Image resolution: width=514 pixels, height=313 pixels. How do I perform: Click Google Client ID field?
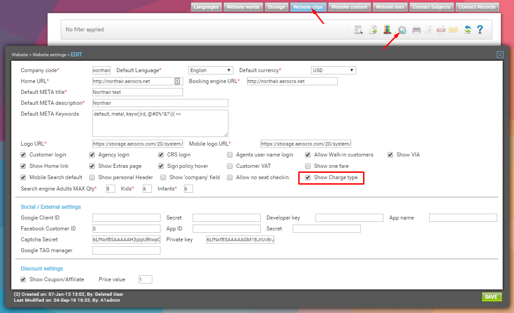pos(126,218)
